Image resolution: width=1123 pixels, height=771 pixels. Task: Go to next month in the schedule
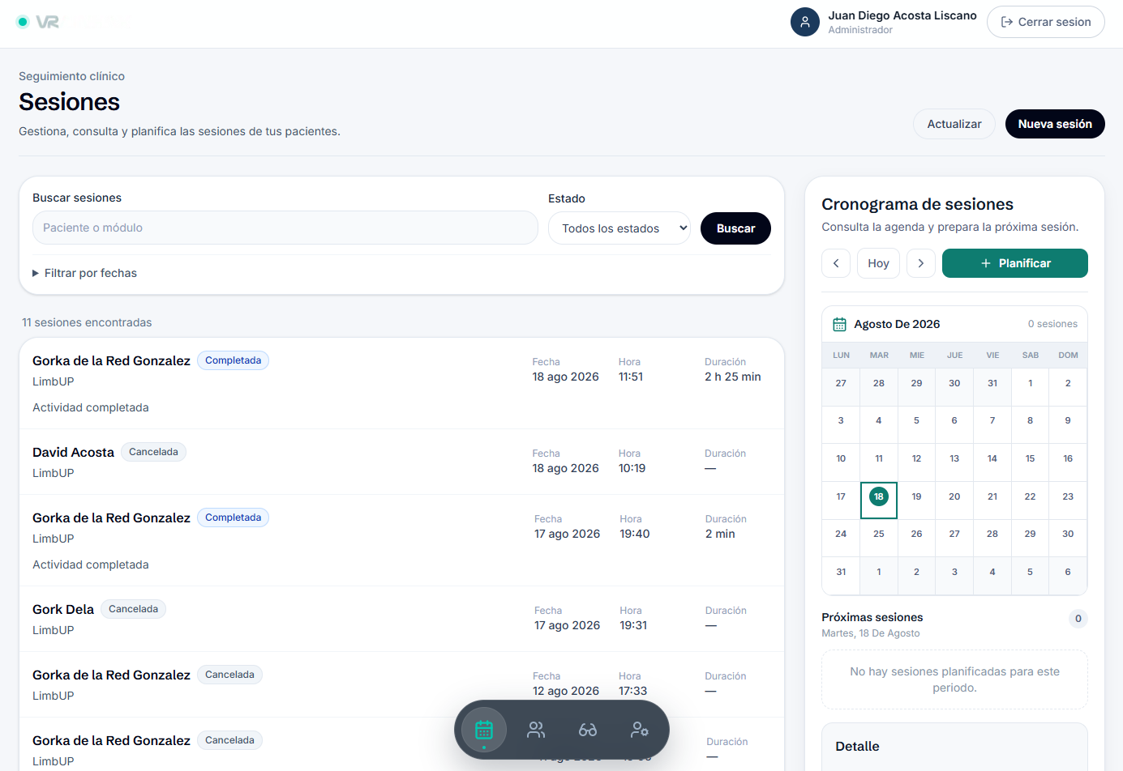(921, 263)
